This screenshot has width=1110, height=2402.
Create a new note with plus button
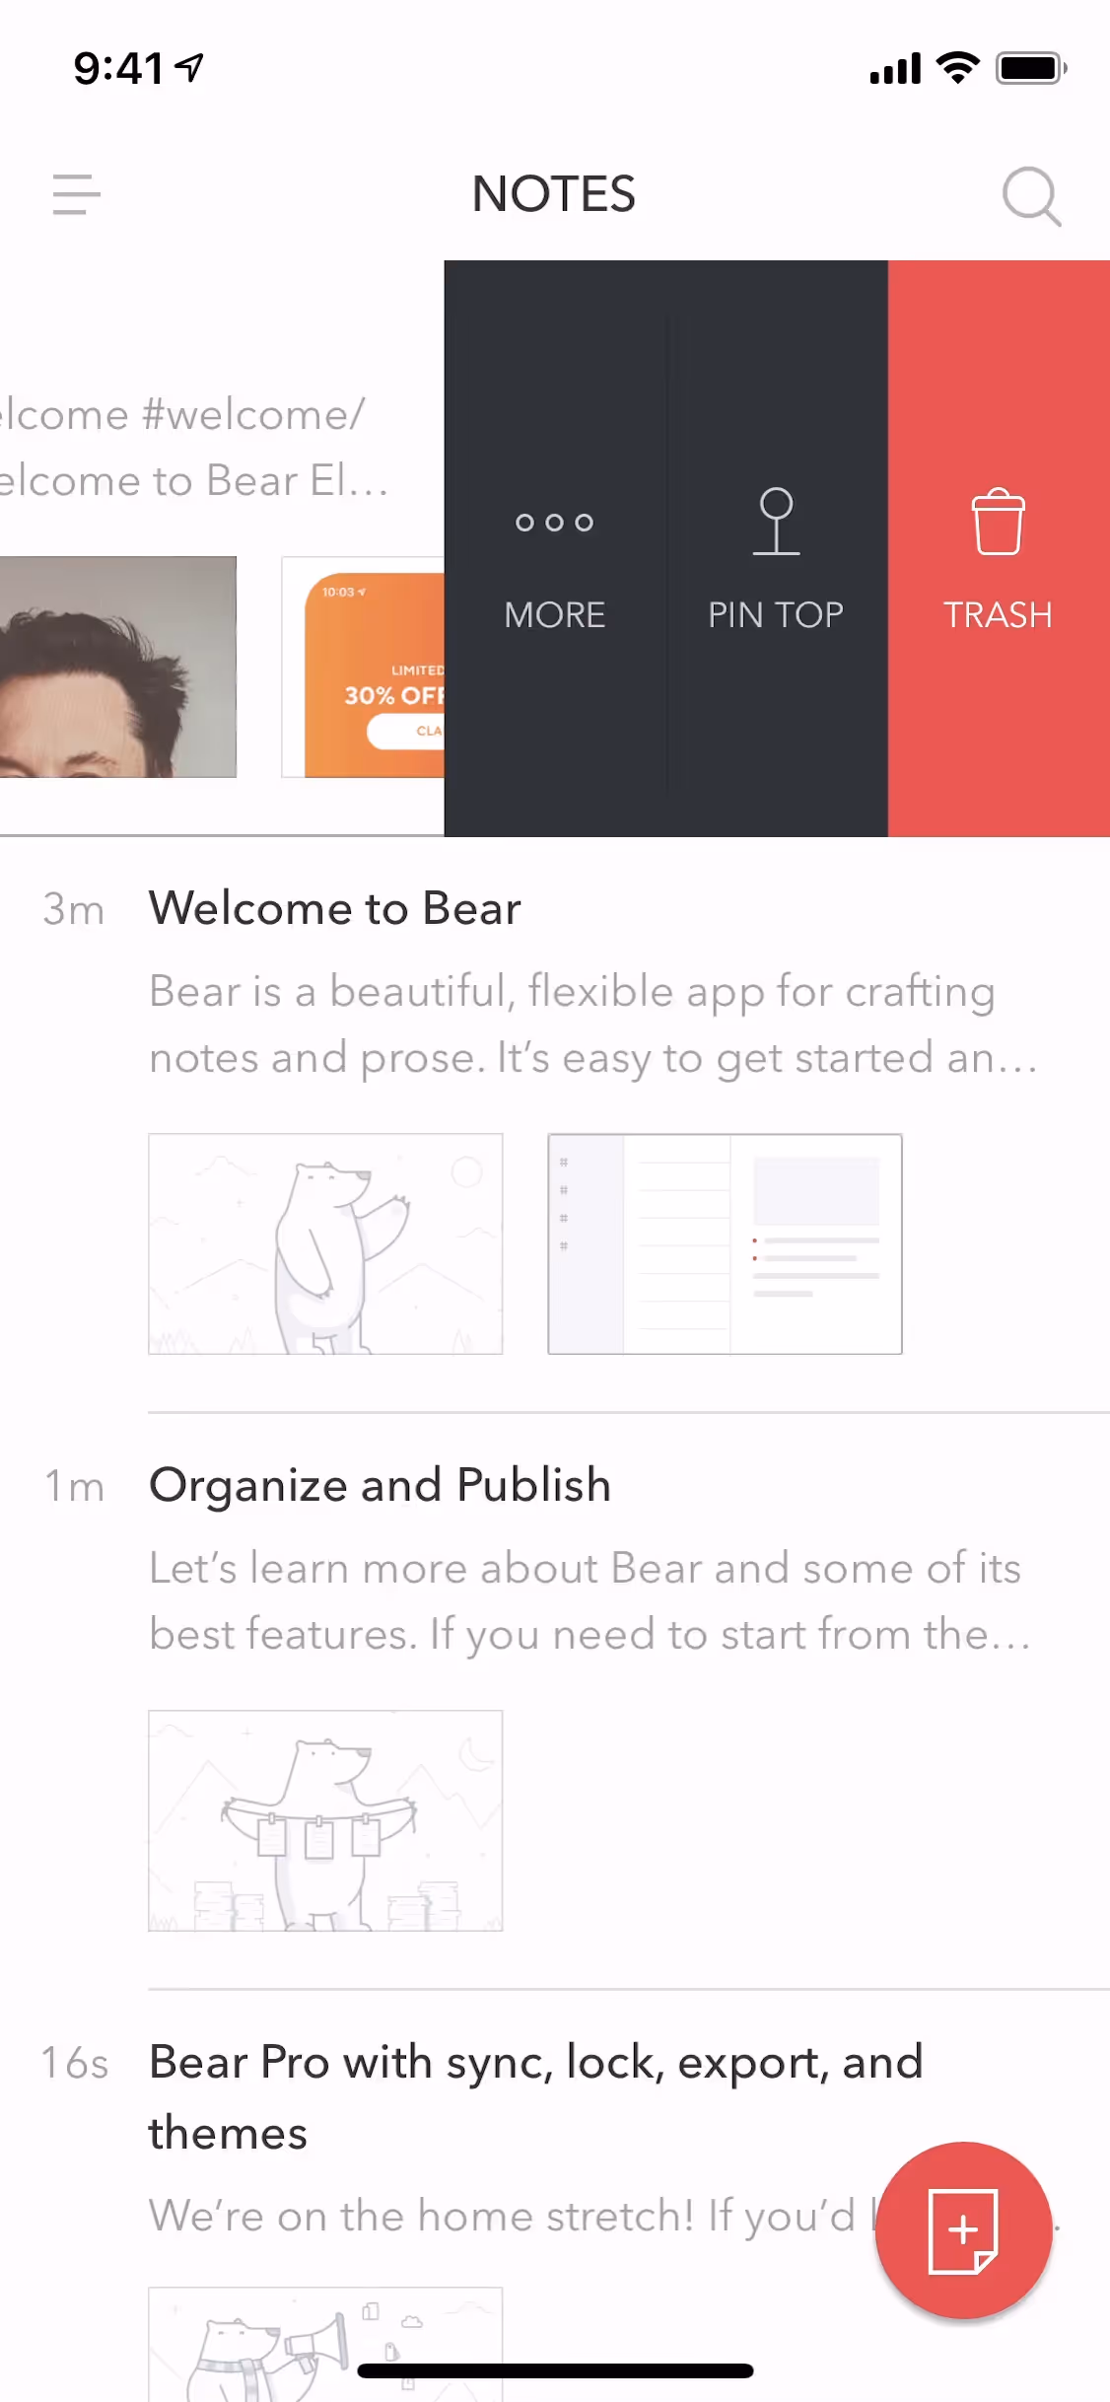(x=963, y=2230)
